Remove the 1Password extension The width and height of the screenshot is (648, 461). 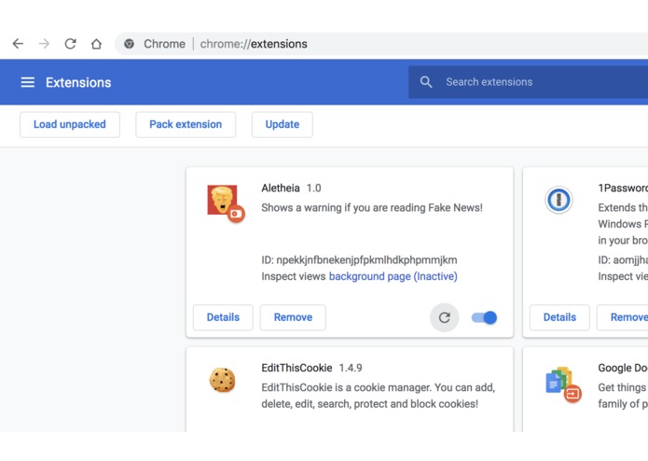(623, 317)
